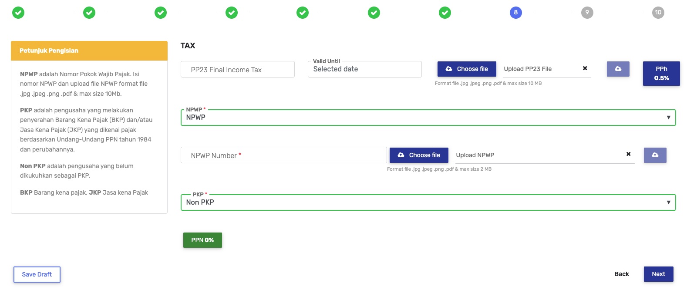The height and width of the screenshot is (290, 687).
Task: Click the green PPN 0% badge
Action: click(202, 240)
